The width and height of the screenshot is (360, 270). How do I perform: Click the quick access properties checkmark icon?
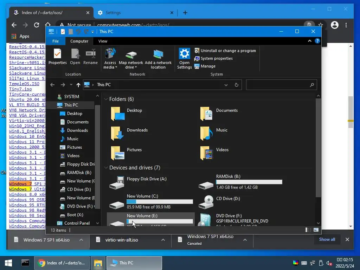click(63, 32)
